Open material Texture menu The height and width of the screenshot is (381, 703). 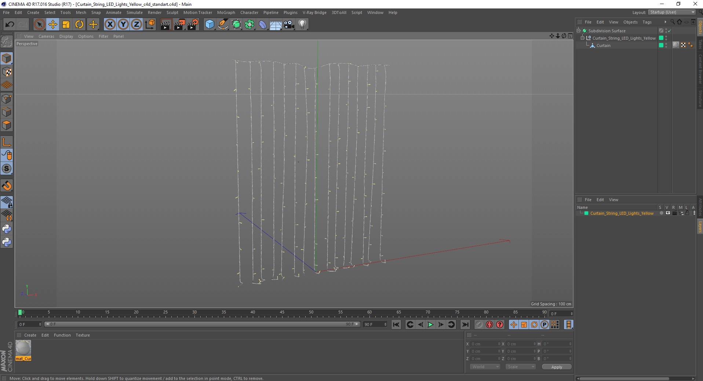(x=83, y=335)
